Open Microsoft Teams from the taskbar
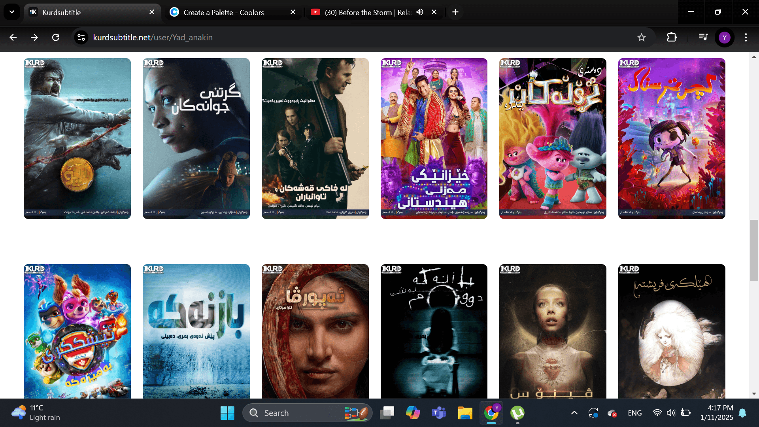Viewport: 759px width, 427px height. (x=439, y=413)
